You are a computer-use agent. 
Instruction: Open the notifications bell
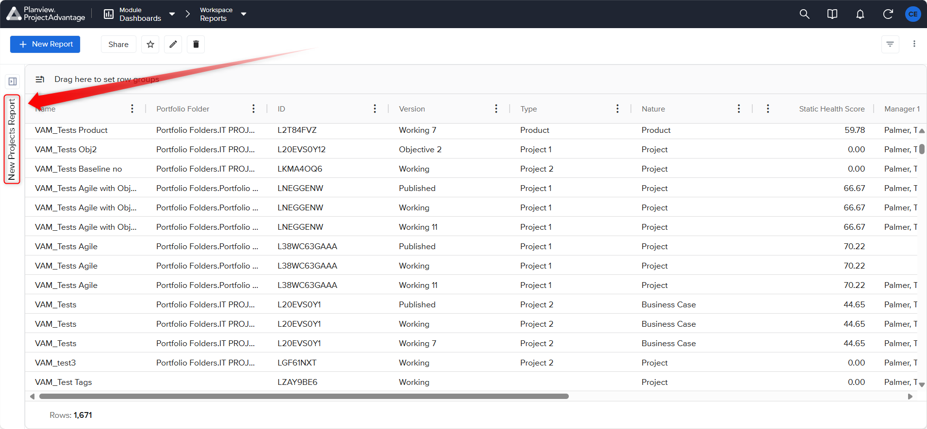860,14
